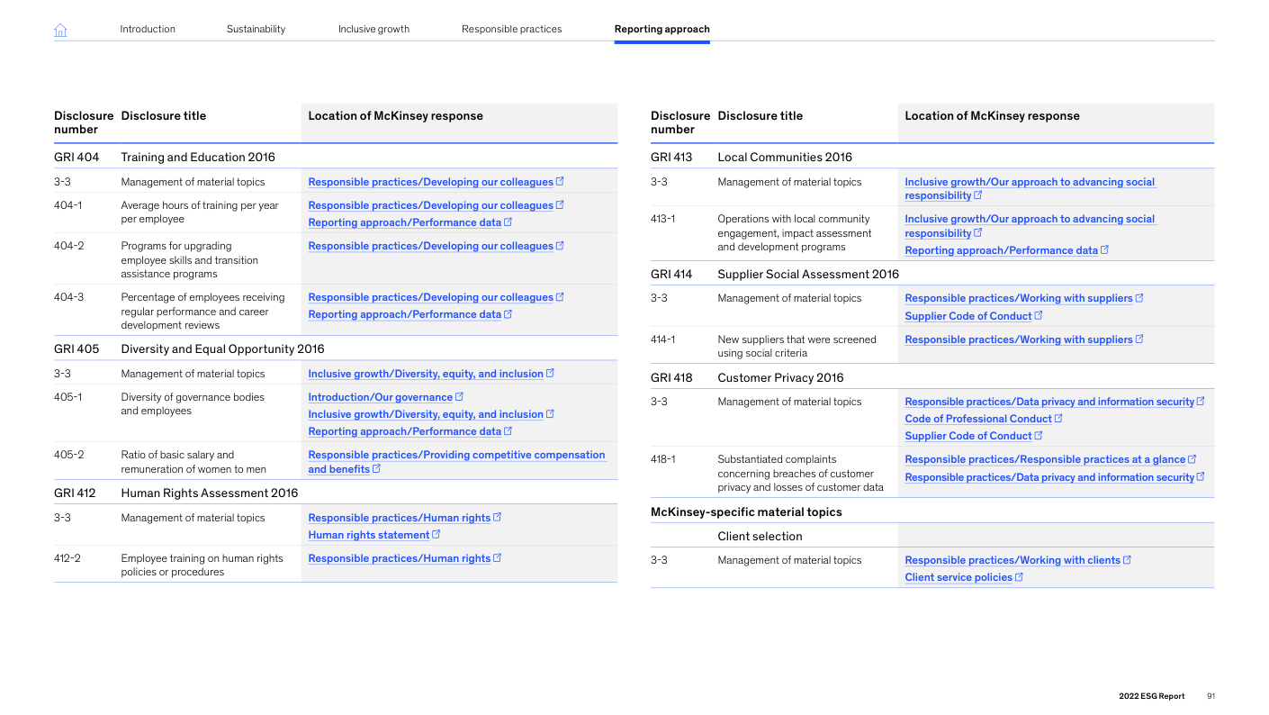Click external link icon after Introduction/Our governance
Viewport: 1269px width, 715px height.
460,396
